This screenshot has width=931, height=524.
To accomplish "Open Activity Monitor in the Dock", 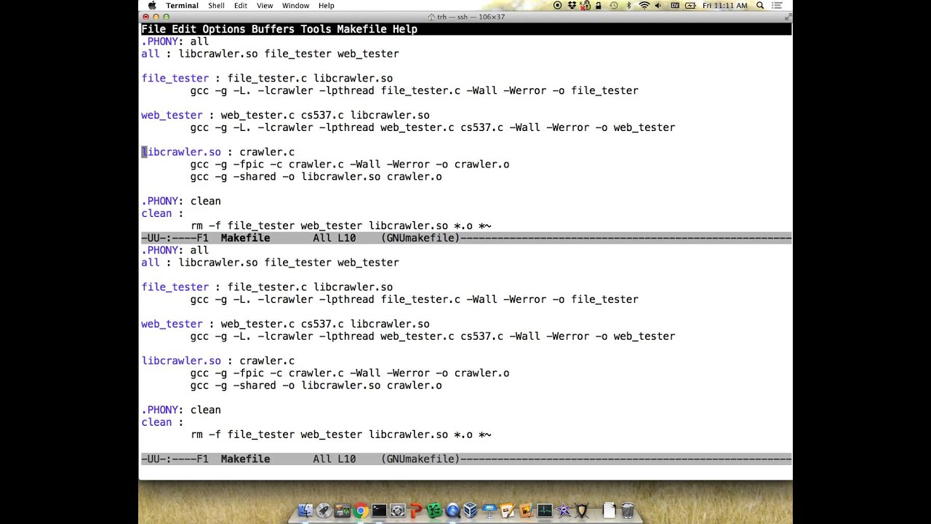I will 545,510.
